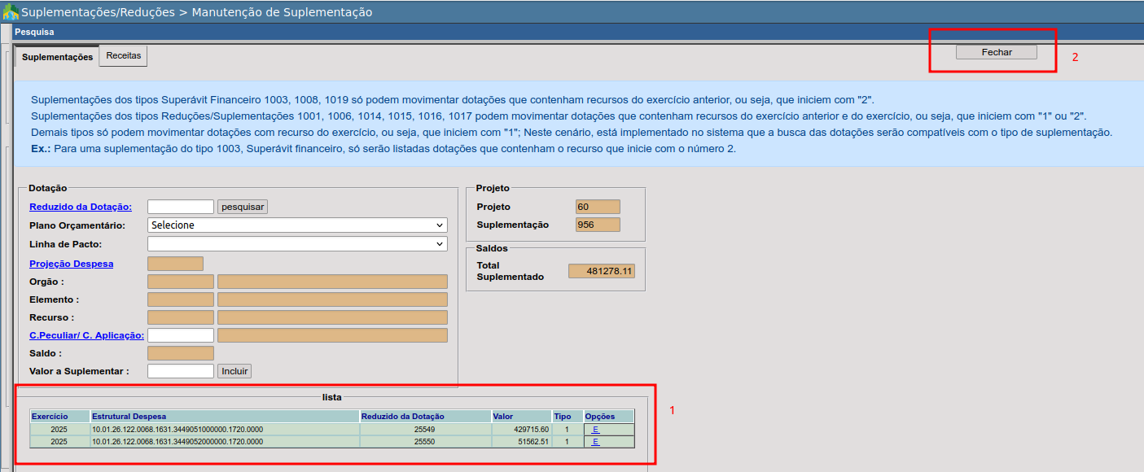Select the Total Suplementado value field
Screen dimensions: 1144x472
coord(602,271)
